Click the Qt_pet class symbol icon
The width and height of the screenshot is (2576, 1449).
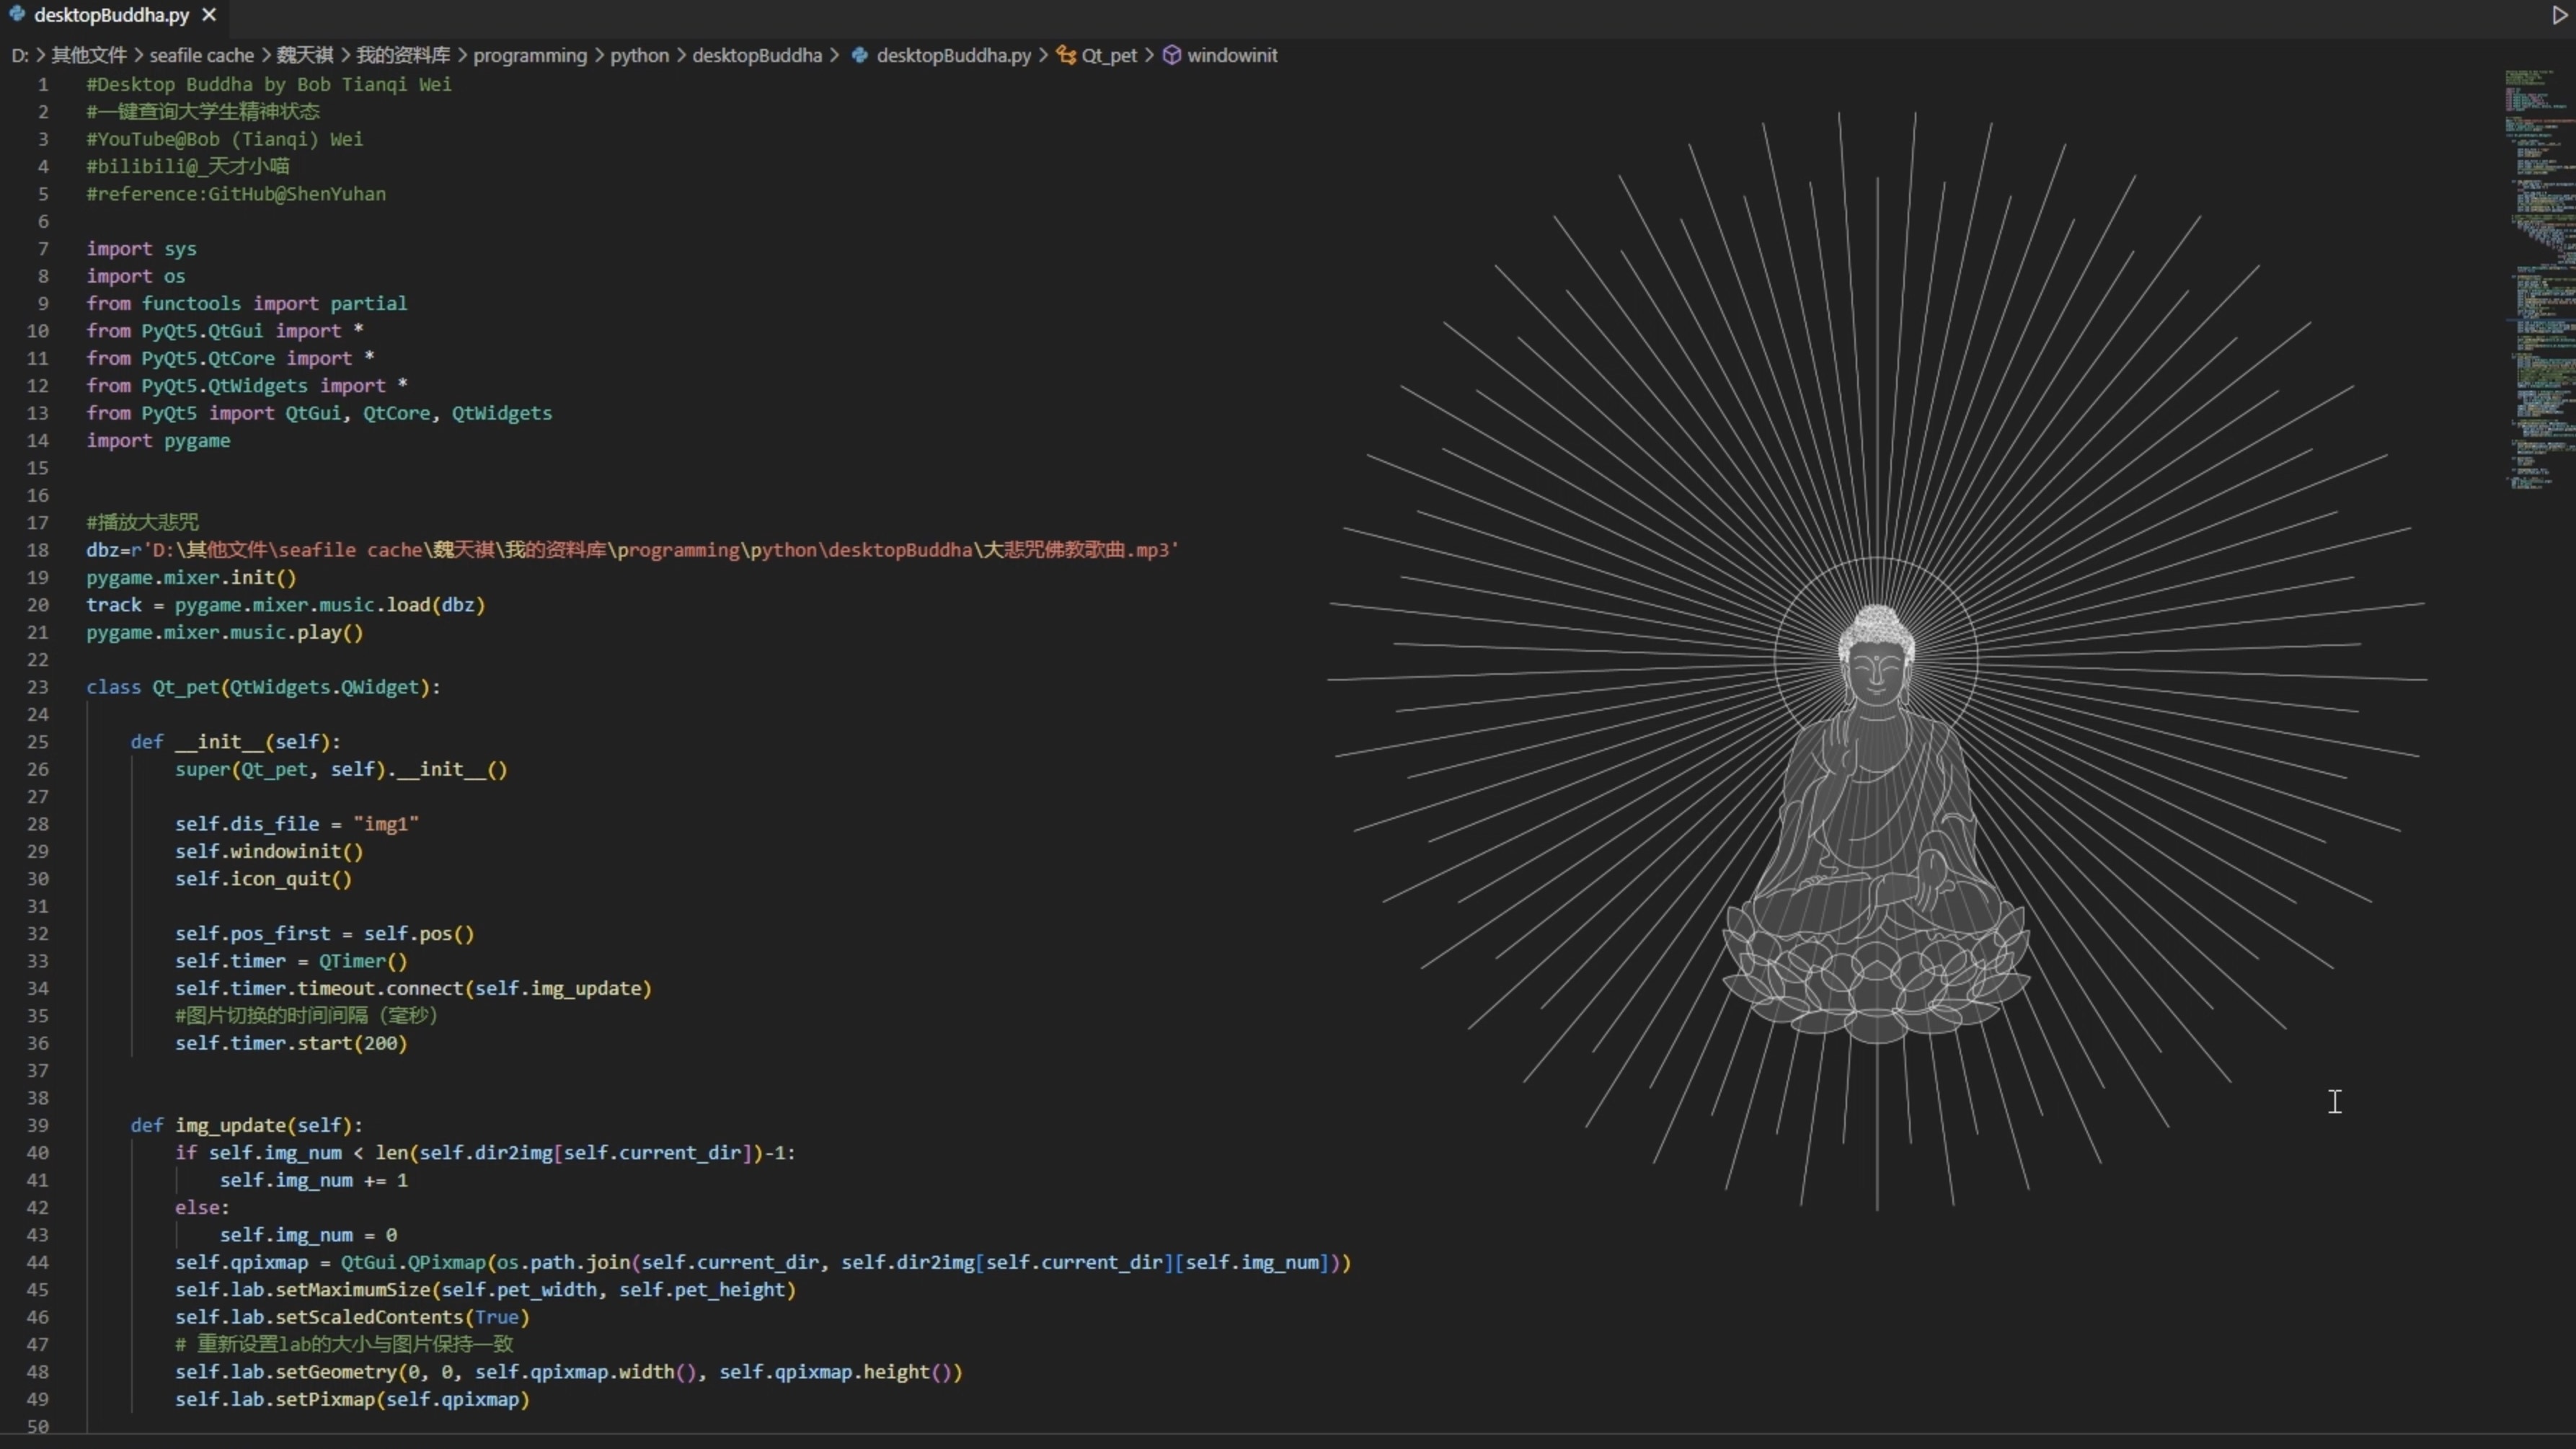pos(1066,55)
